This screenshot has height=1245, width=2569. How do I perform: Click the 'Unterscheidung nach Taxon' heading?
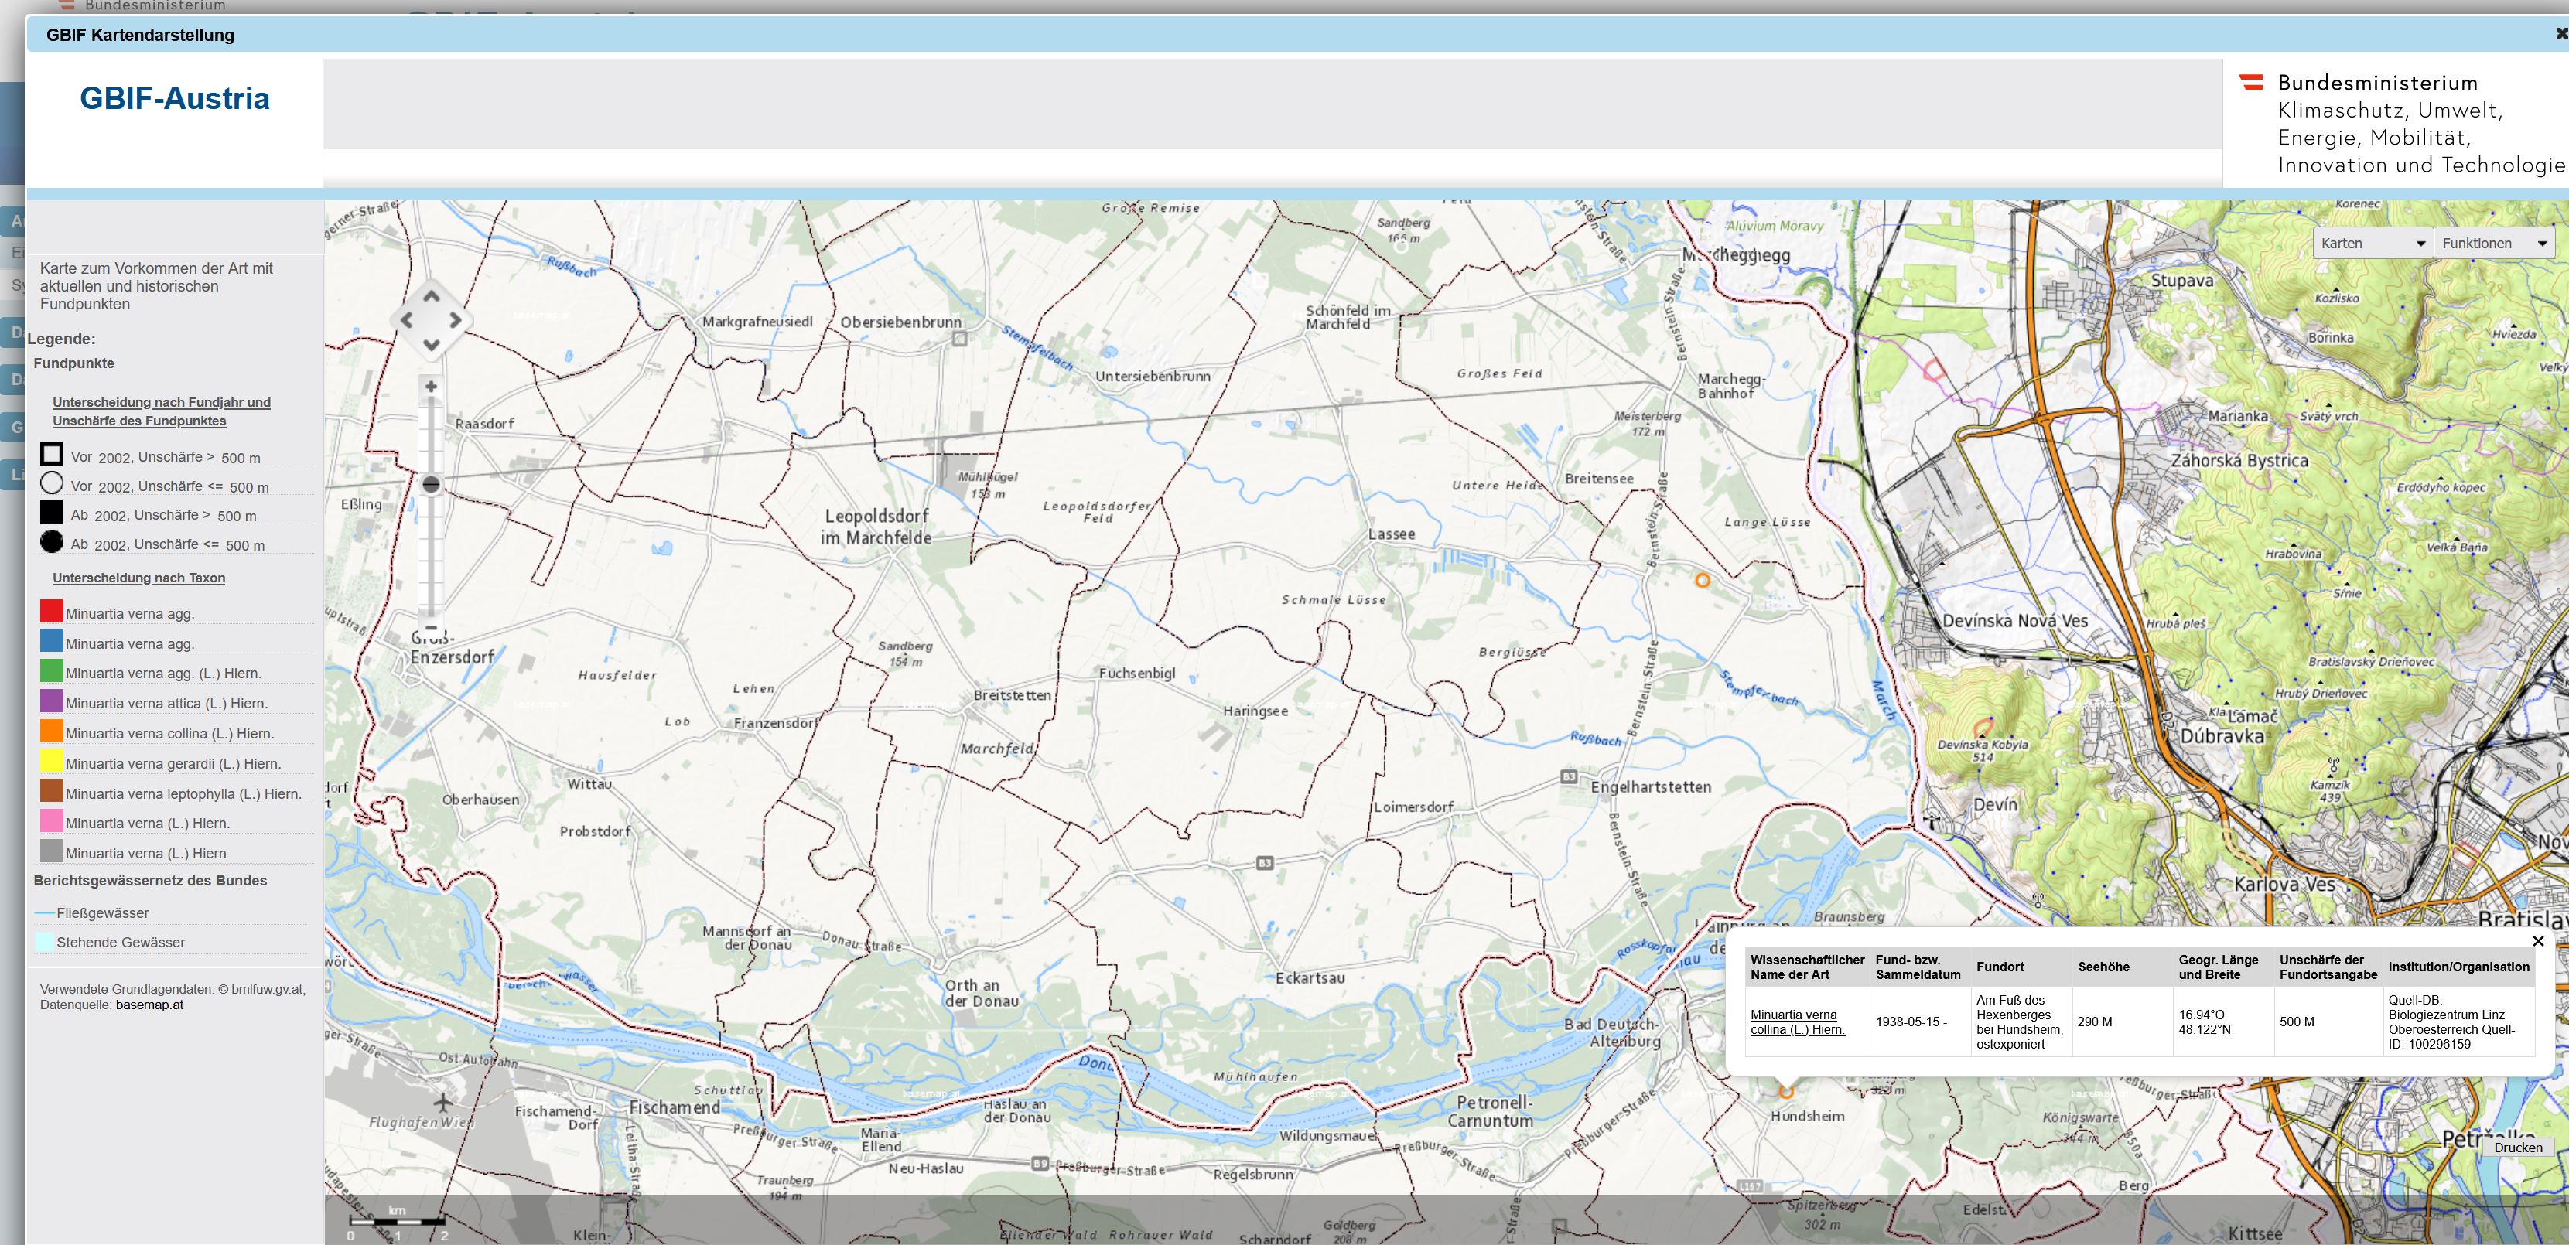[138, 578]
